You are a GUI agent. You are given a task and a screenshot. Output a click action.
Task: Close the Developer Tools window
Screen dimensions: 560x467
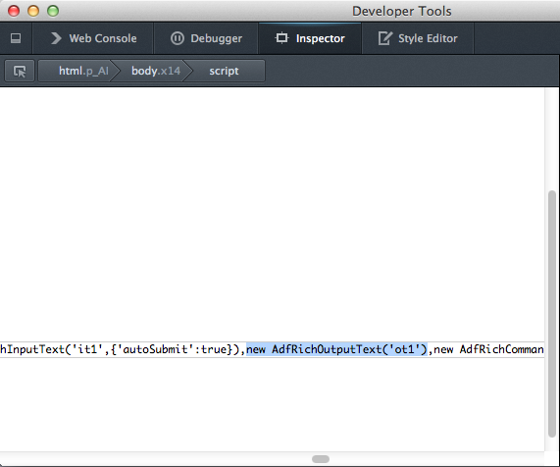point(14,11)
